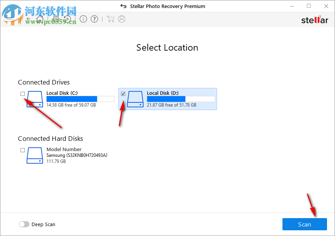Open Help via the question mark icon
The width and height of the screenshot is (335, 236).
(94, 19)
